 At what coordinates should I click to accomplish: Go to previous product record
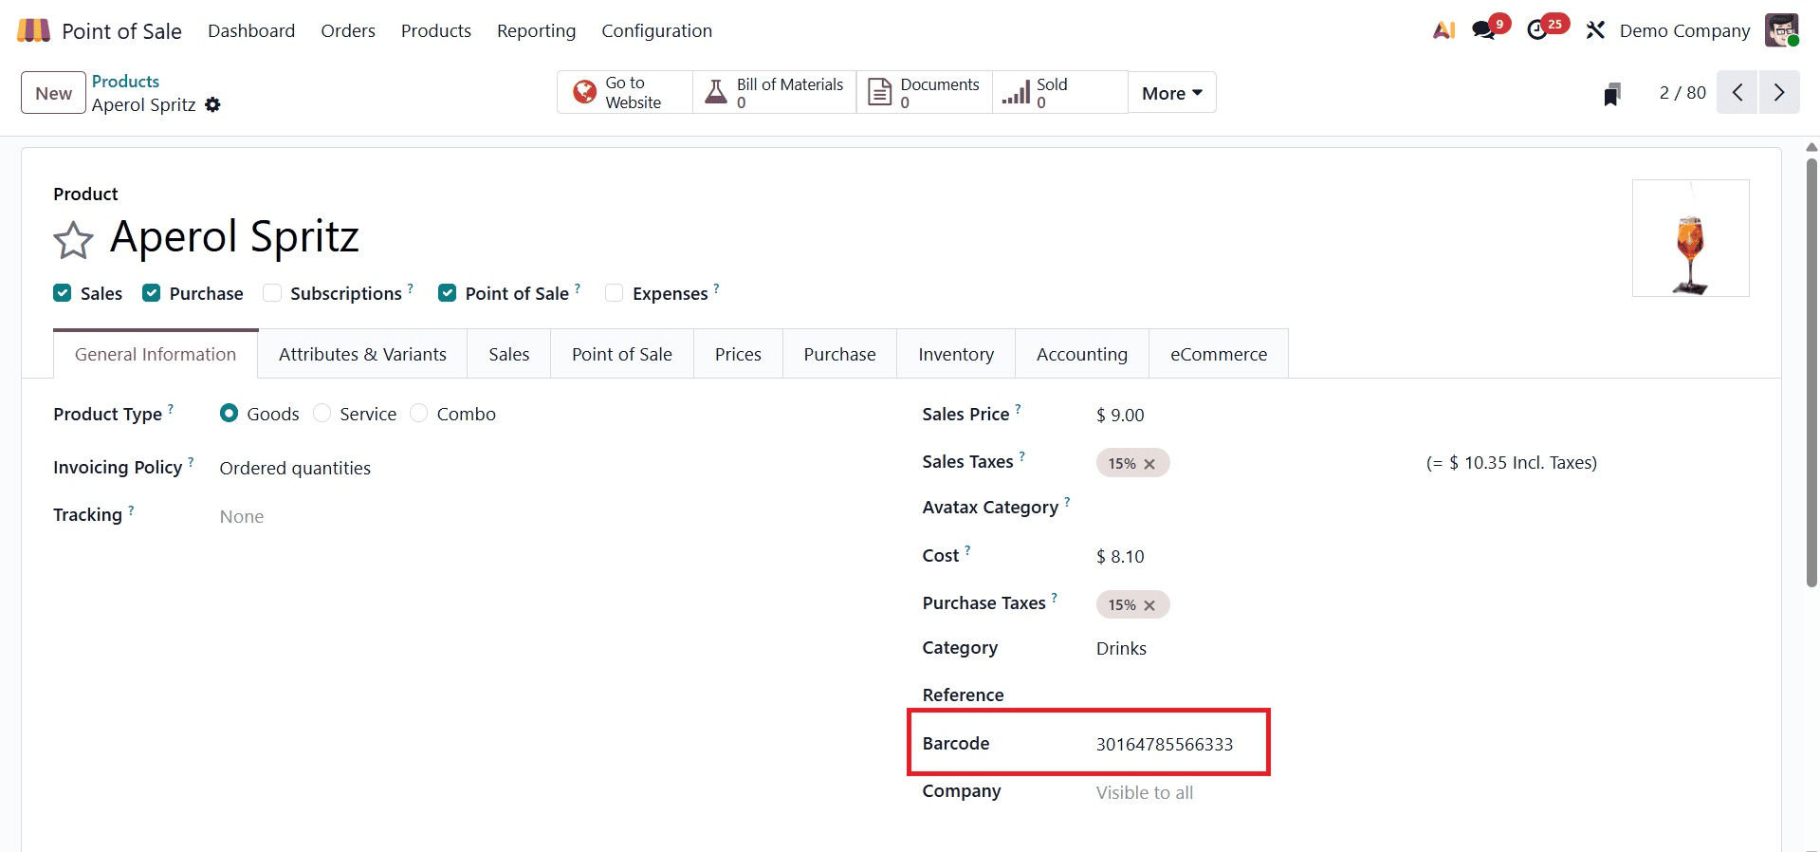tap(1737, 92)
